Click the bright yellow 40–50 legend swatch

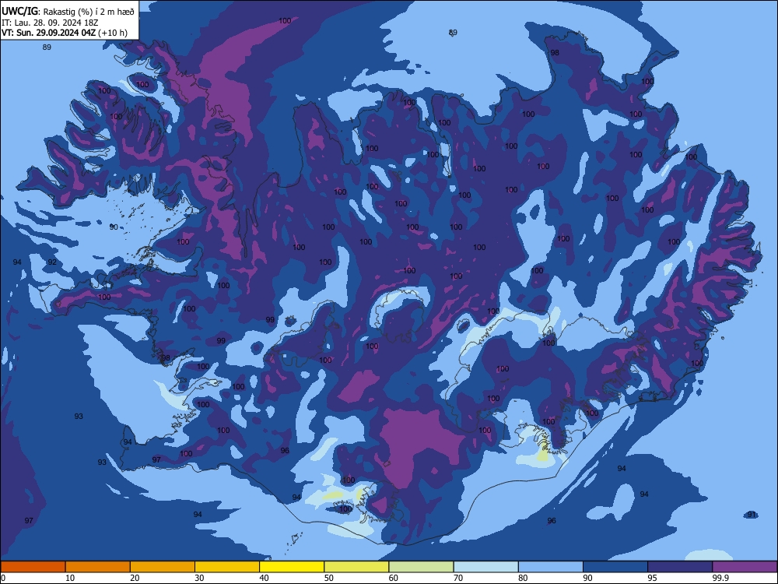tap(292, 567)
